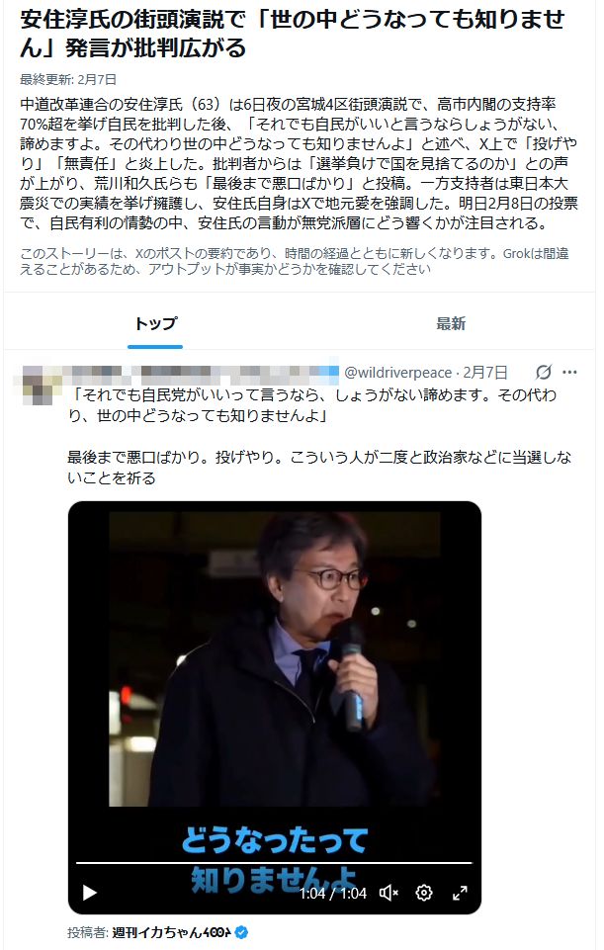Click the 1:04 / 1:04 time display

[x=333, y=893]
